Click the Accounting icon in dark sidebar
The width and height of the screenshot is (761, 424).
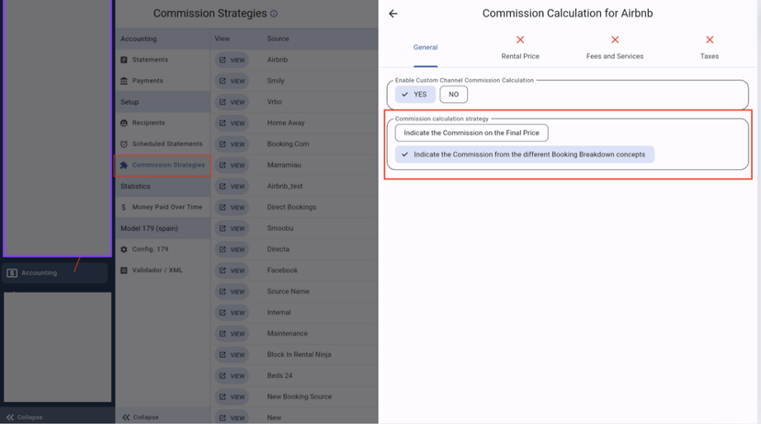(12, 273)
